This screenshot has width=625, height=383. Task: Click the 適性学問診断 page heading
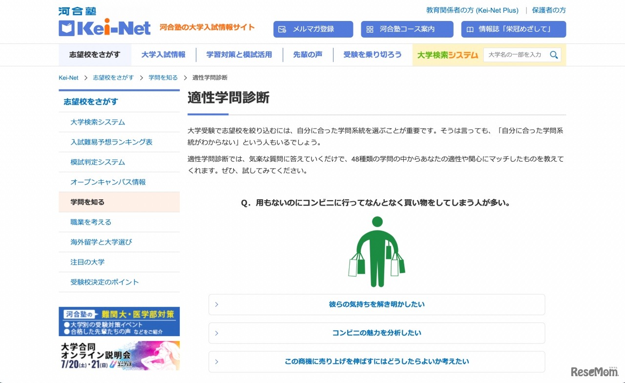229,98
